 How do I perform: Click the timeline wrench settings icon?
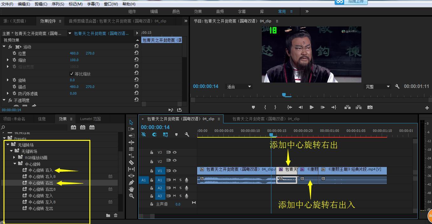point(187,134)
